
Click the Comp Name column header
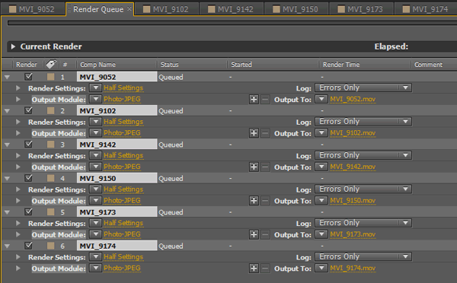(98, 65)
